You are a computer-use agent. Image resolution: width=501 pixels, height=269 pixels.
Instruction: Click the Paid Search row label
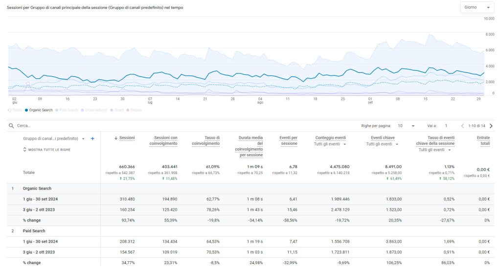(34, 231)
